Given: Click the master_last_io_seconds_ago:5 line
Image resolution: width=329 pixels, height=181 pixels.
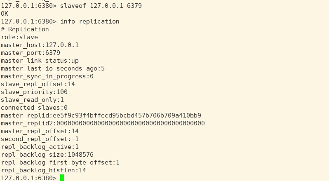Looking at the screenshot, I should (x=53, y=68).
